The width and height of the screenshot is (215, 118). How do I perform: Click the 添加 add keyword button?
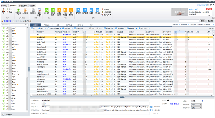coord(33,28)
